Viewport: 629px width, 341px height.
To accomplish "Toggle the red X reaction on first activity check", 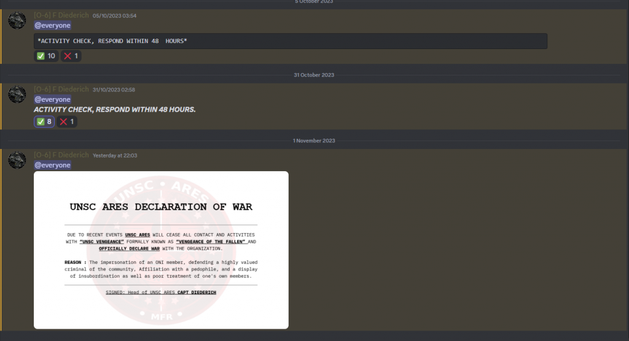I will coord(71,56).
